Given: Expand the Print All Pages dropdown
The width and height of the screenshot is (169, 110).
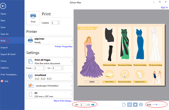Looking at the screenshot, I should tap(49, 62).
